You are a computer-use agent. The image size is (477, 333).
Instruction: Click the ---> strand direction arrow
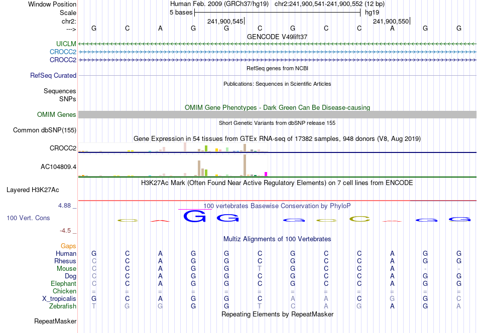(71, 29)
